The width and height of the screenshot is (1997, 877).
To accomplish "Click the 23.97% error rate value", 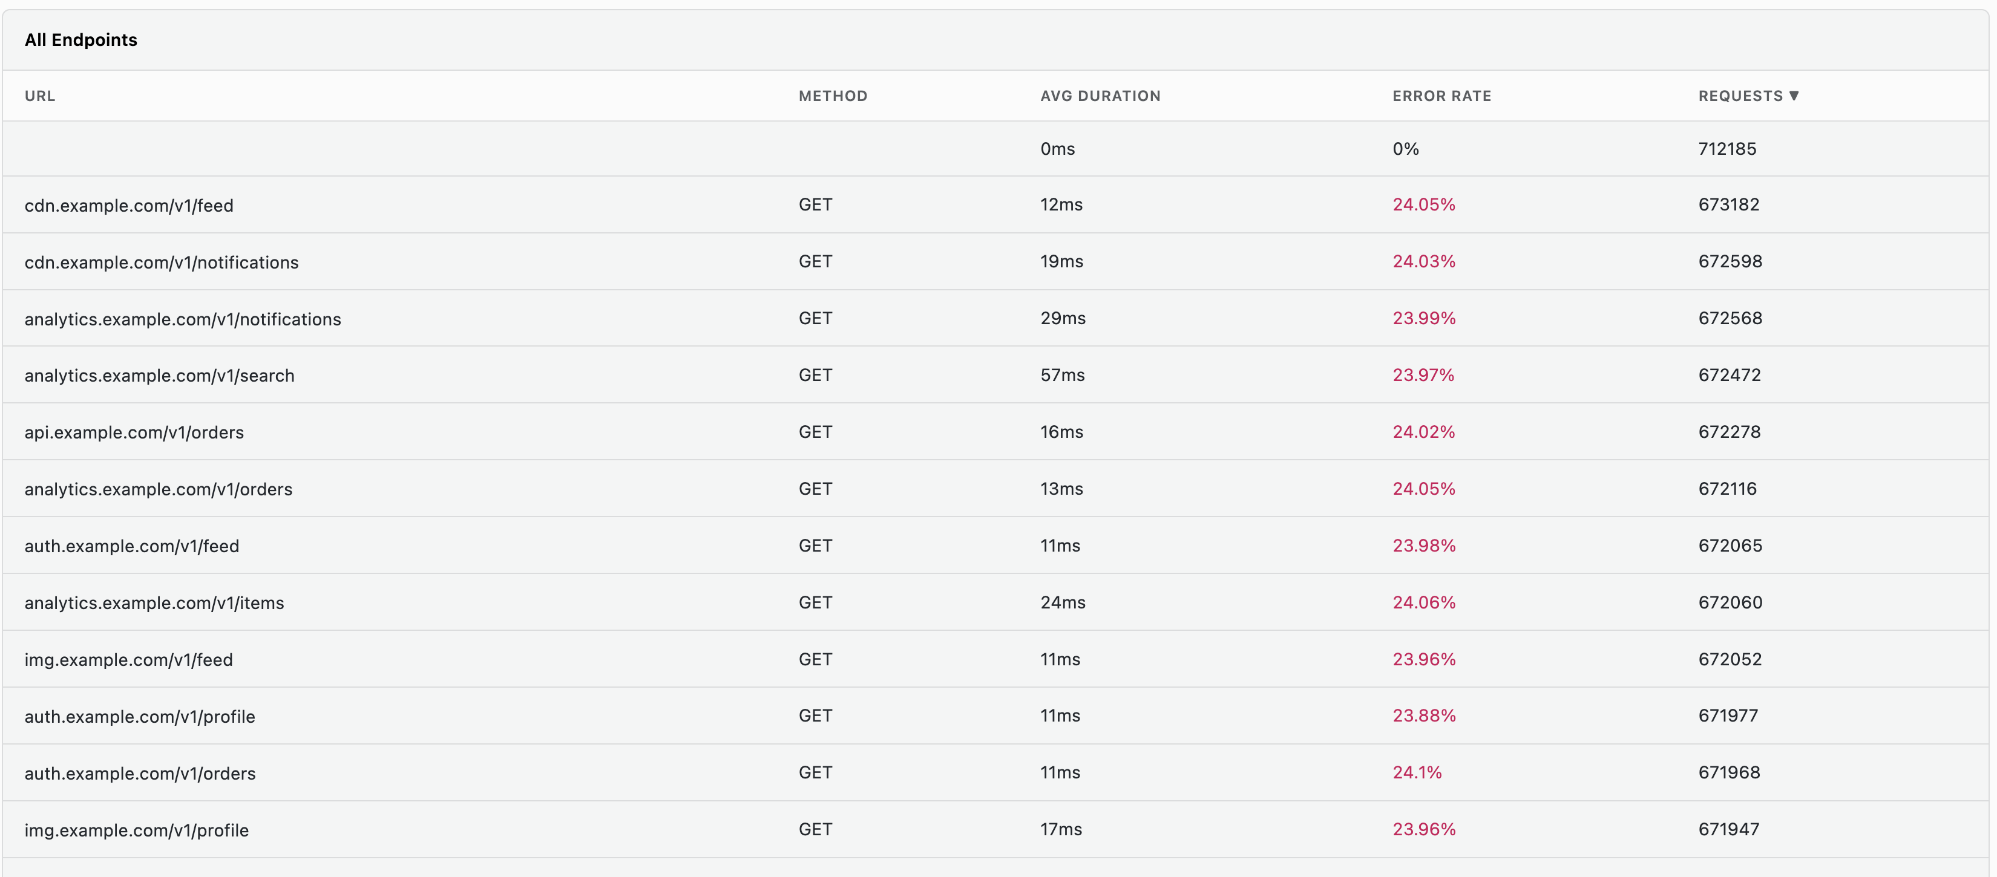I will click(x=1423, y=375).
